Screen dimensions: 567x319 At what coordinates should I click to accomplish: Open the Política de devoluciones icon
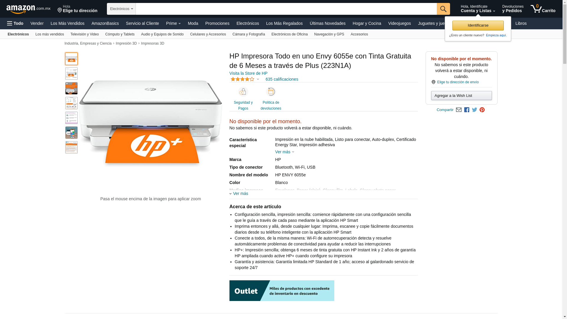click(271, 92)
